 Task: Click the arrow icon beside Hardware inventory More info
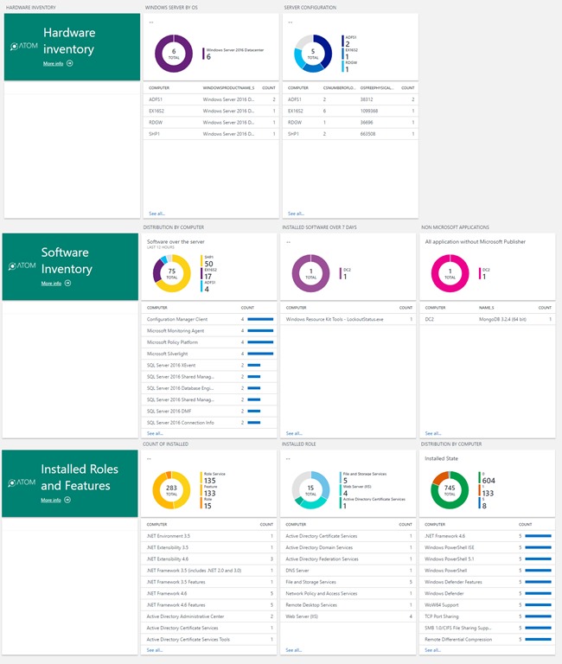70,63
